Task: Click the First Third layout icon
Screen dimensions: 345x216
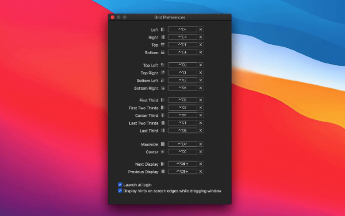Action: [x=163, y=100]
